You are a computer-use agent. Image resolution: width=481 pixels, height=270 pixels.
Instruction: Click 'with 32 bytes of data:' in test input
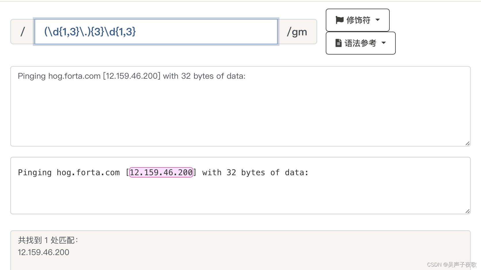pos(204,76)
